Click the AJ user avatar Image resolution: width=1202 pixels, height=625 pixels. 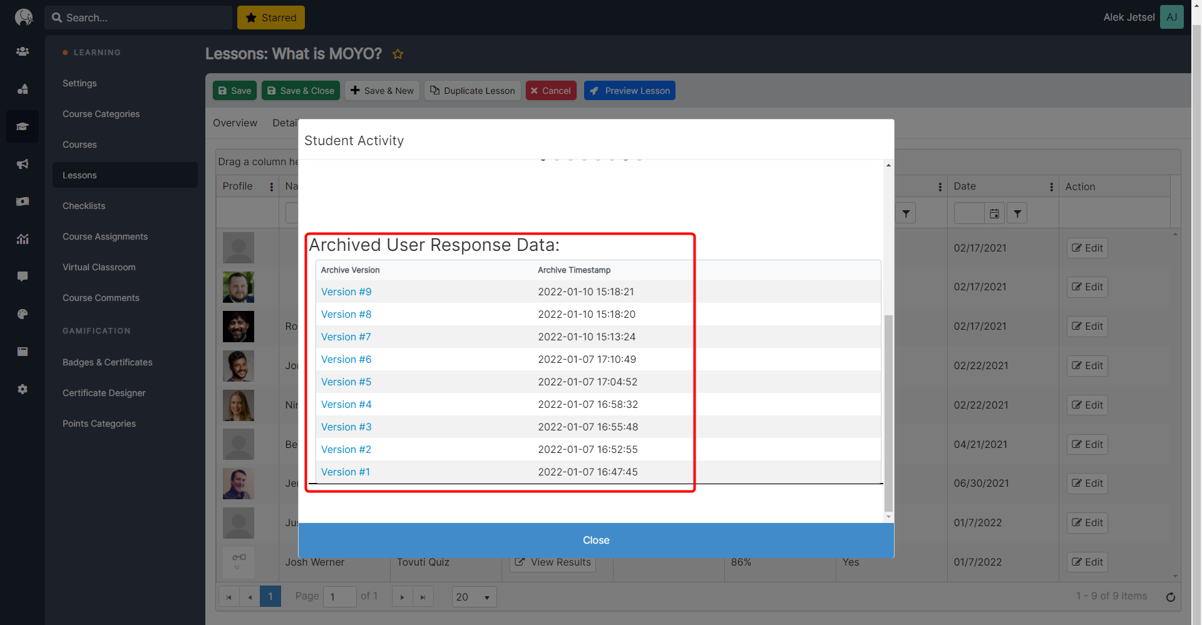click(1172, 17)
